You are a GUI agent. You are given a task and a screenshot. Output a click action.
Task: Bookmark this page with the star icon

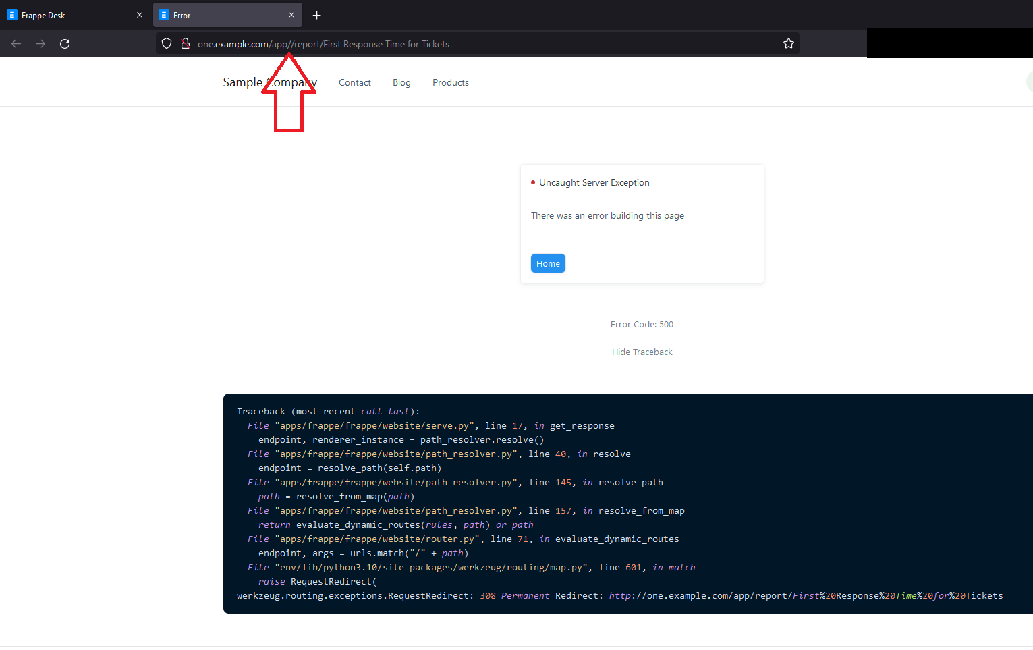point(788,43)
